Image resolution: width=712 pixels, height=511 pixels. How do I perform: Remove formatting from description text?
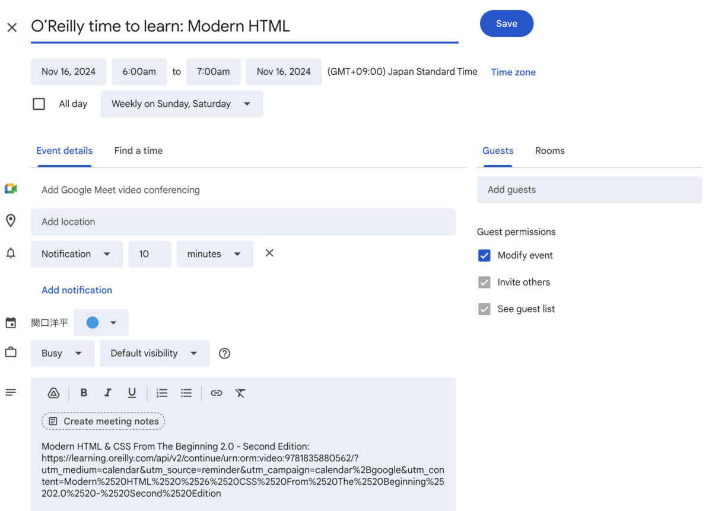(240, 393)
